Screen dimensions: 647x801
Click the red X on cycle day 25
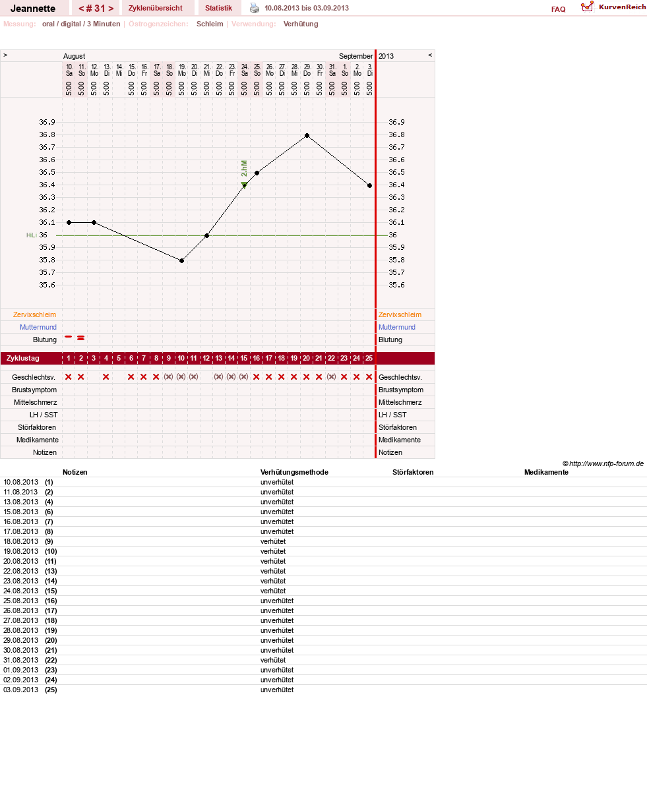pyautogui.click(x=369, y=376)
